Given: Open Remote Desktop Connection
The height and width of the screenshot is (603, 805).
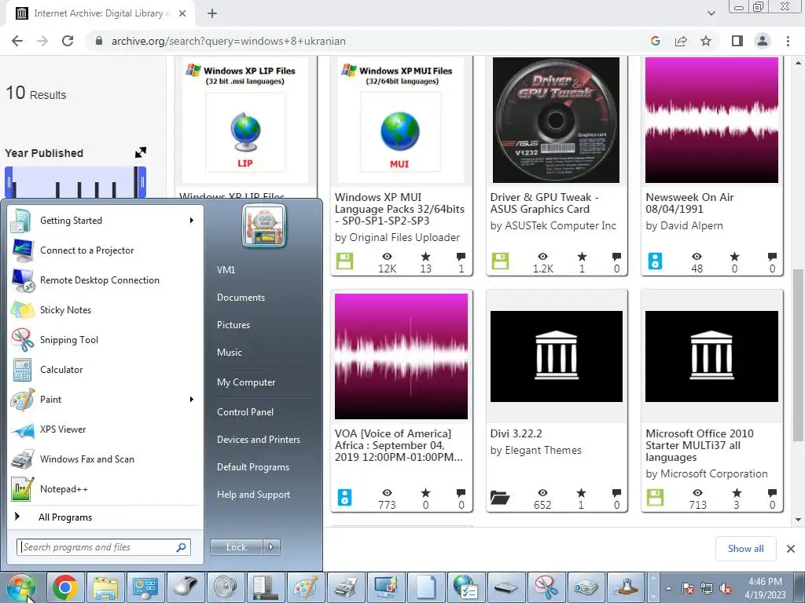Looking at the screenshot, I should [105, 280].
